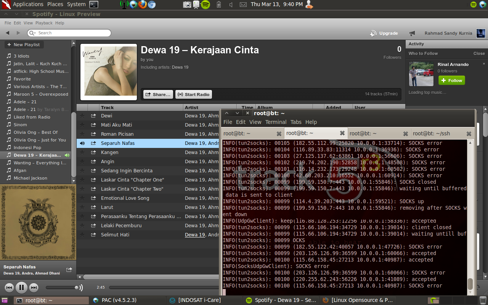Dismiss the Rinal Arnando suggestion
Viewport: 488px width, 305px height.
click(484, 64)
